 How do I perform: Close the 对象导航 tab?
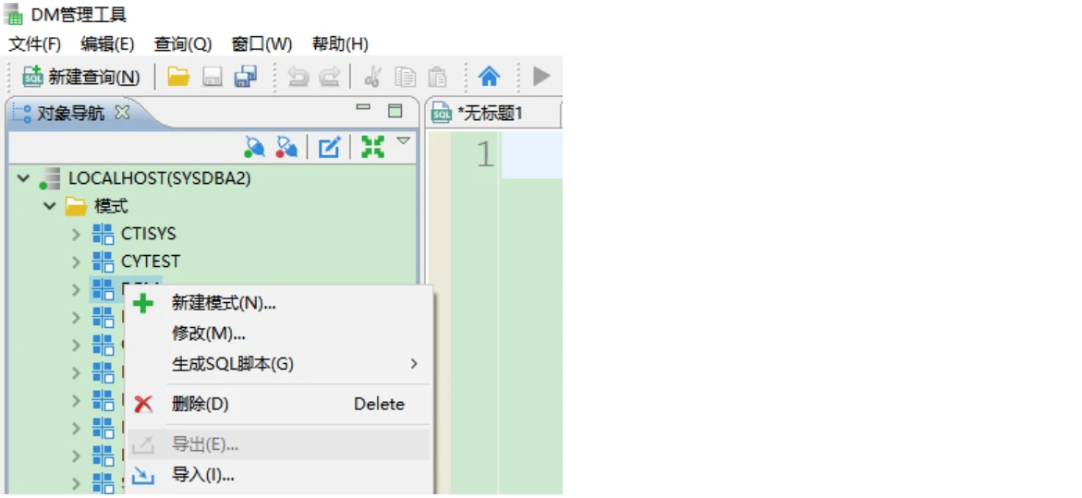point(122,112)
